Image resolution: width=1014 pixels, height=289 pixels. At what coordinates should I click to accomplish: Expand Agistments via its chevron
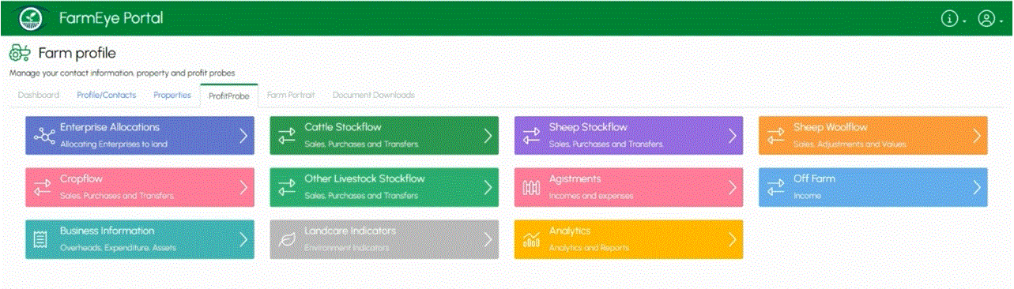pyautogui.click(x=732, y=188)
